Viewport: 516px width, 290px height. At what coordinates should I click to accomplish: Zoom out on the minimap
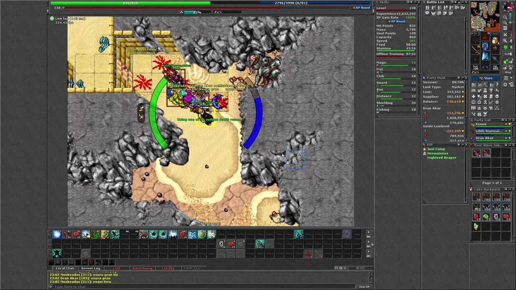tap(506, 17)
